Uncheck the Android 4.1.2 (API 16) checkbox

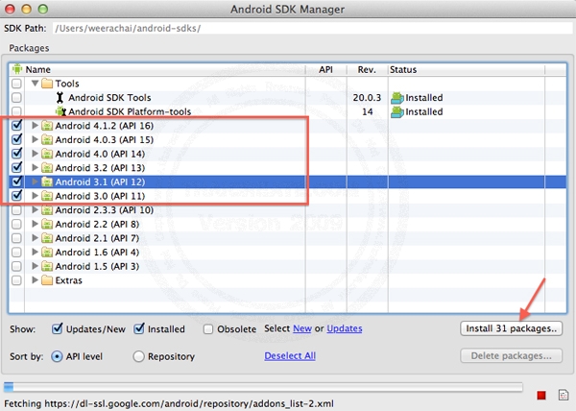[16, 125]
